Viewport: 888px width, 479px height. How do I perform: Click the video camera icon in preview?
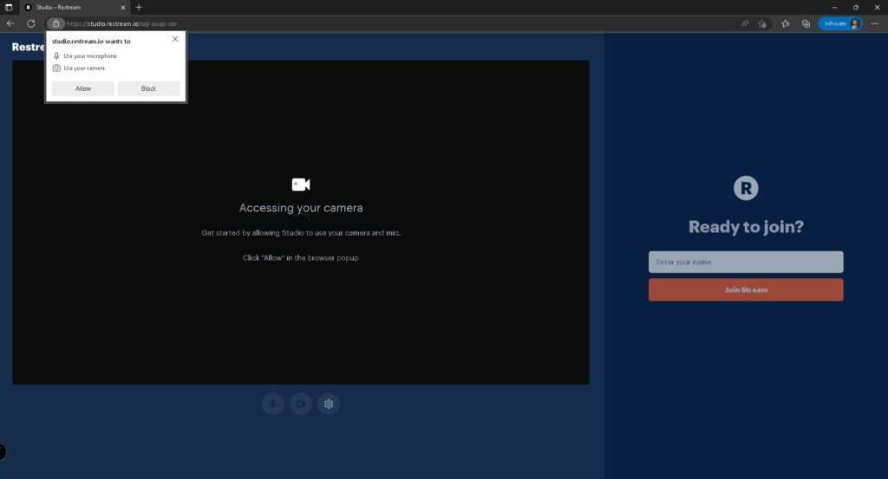coord(301,184)
